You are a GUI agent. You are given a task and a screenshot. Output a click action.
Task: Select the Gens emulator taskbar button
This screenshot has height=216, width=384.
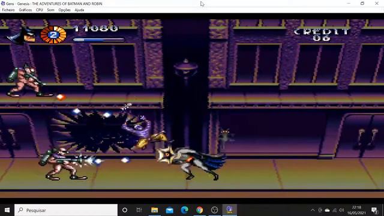click(x=229, y=210)
